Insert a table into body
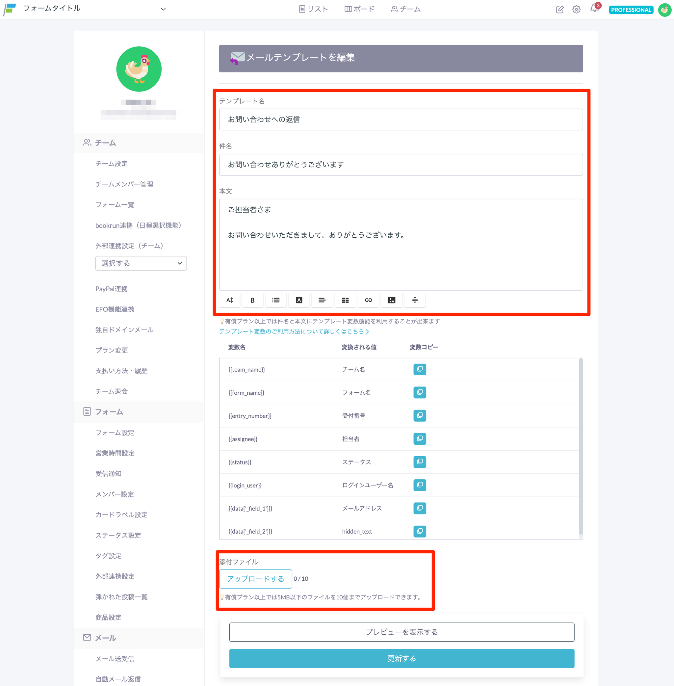The height and width of the screenshot is (686, 674). [x=345, y=300]
